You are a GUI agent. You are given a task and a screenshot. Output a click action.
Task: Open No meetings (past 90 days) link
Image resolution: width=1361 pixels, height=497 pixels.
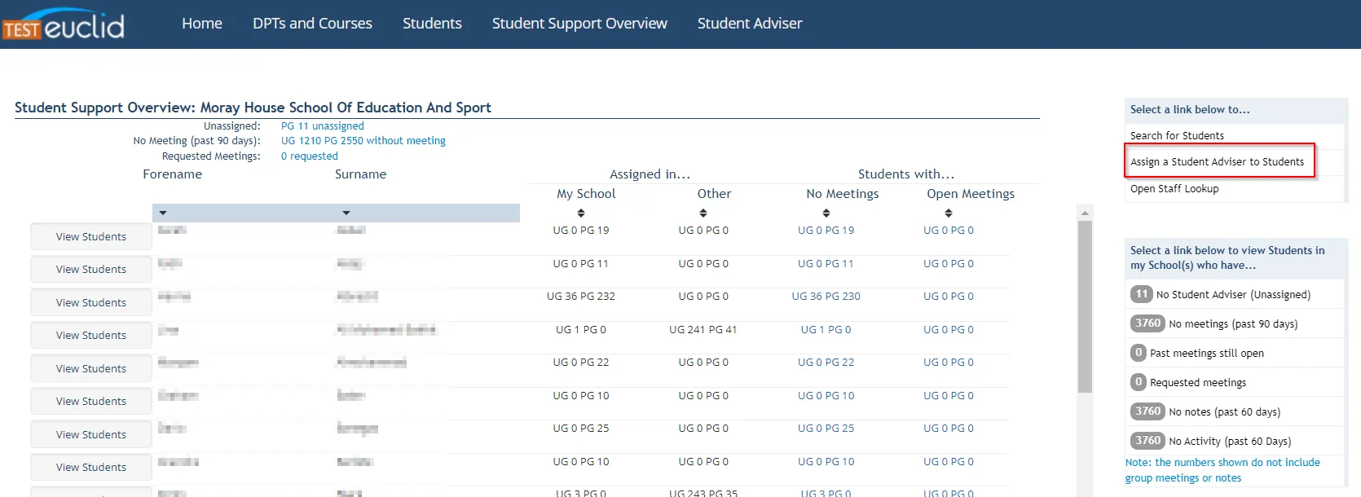tap(1233, 324)
